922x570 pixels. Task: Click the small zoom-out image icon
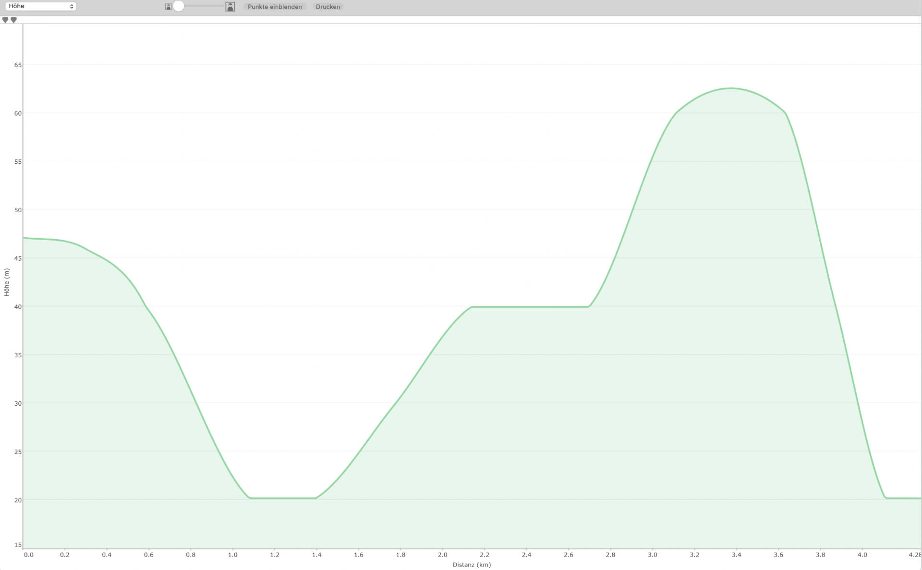tap(168, 7)
